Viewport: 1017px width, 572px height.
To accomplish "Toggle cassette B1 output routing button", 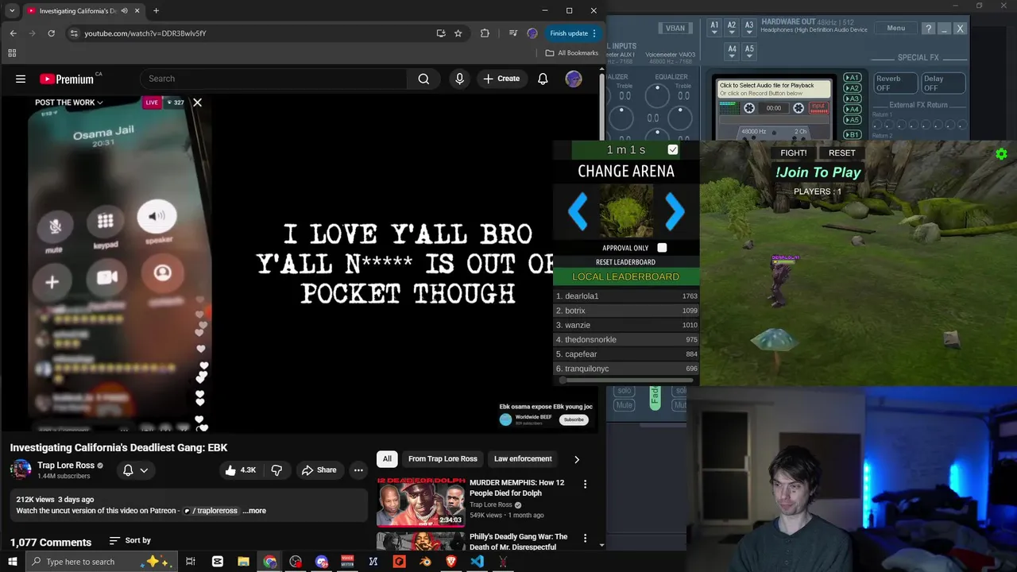I will coord(852,134).
